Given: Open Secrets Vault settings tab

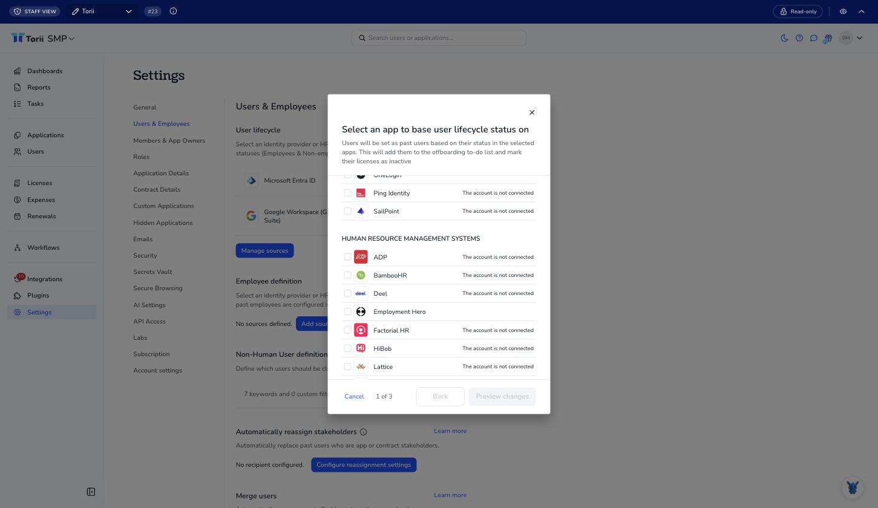Looking at the screenshot, I should [x=152, y=272].
